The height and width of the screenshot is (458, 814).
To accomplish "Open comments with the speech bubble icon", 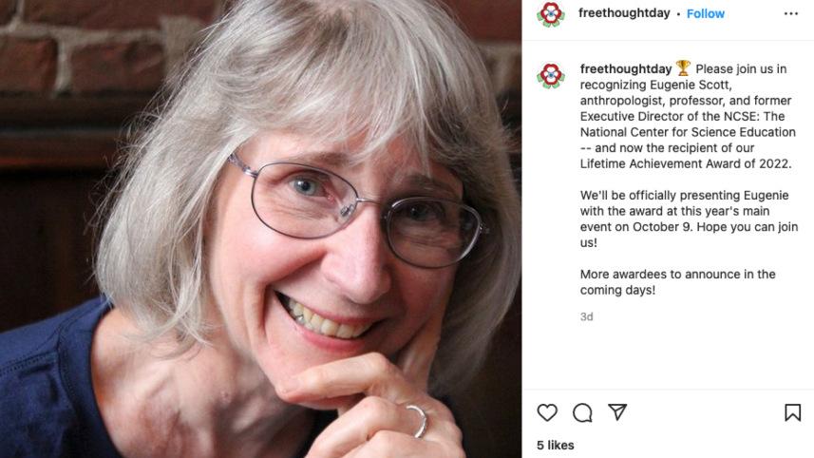I will (582, 412).
